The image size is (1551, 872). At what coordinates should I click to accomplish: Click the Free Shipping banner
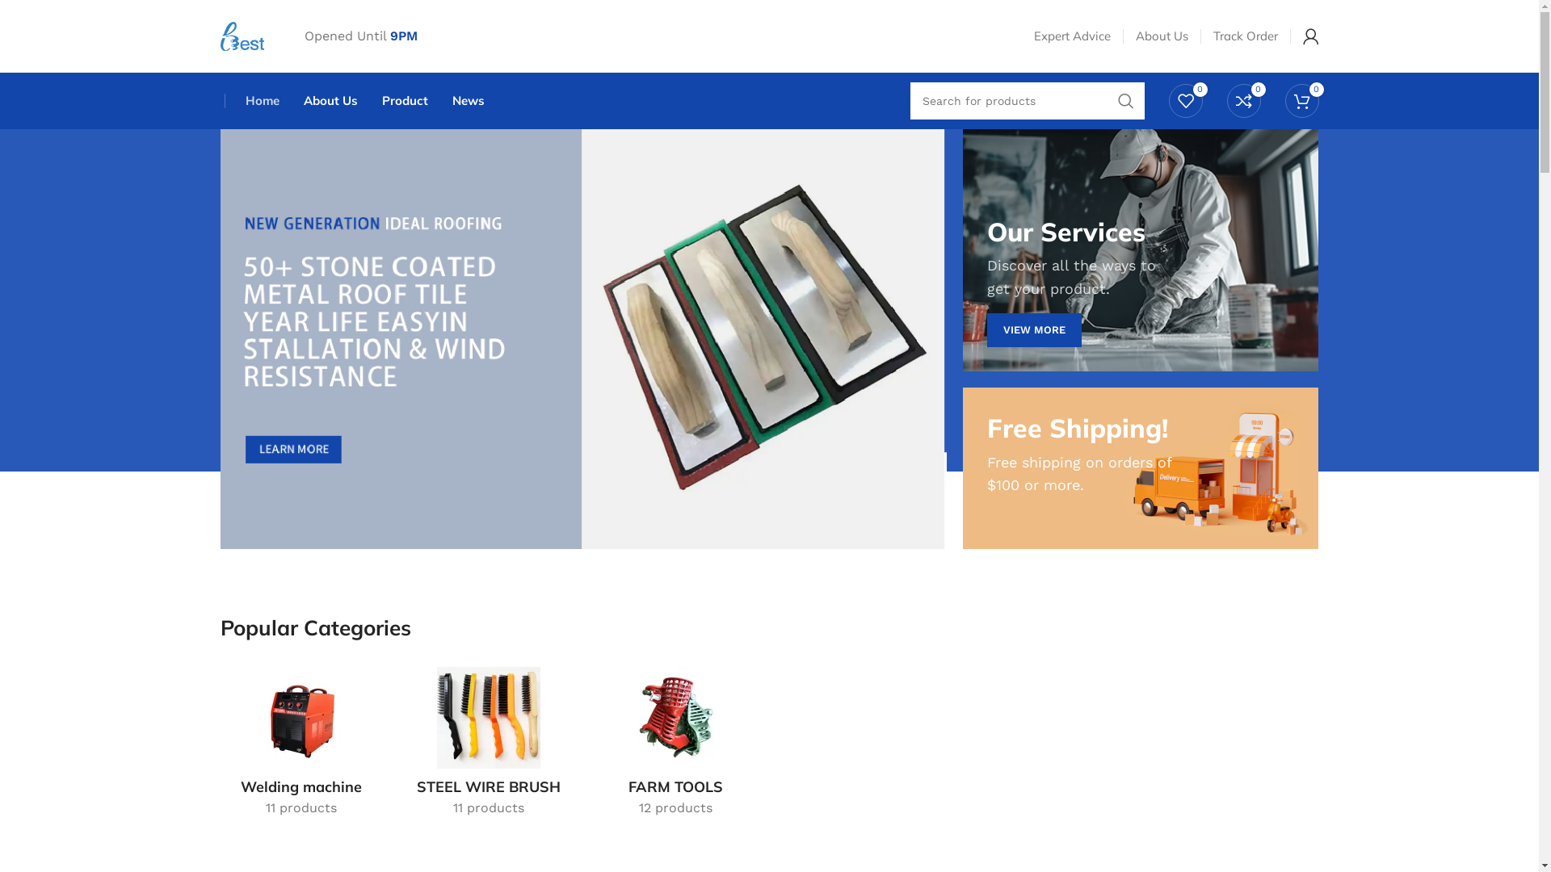(1140, 468)
